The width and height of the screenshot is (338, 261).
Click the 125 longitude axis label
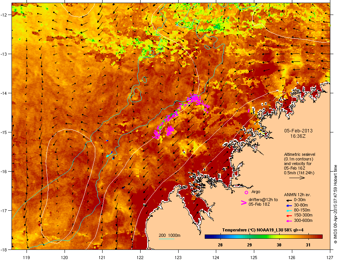pyautogui.click(x=254, y=257)
